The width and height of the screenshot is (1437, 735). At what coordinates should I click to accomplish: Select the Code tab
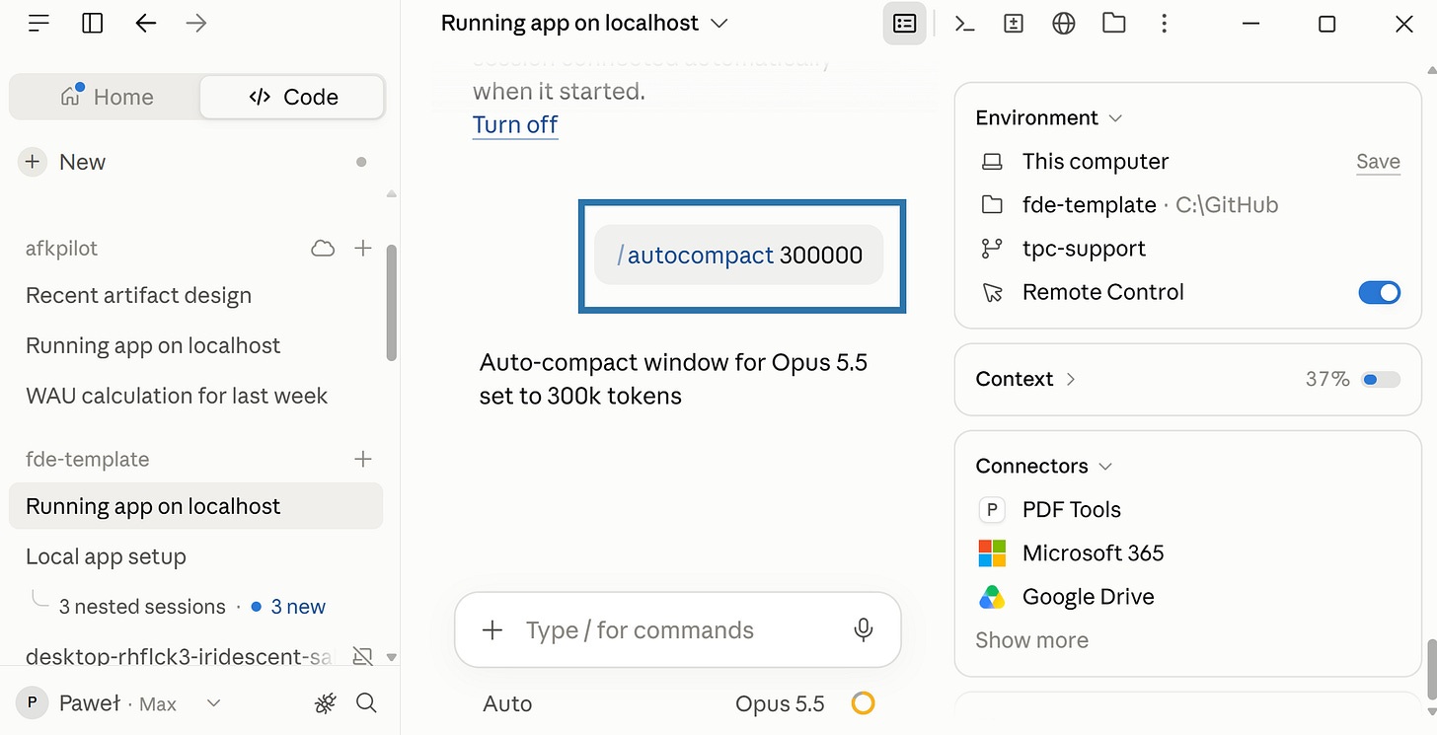[x=292, y=97]
